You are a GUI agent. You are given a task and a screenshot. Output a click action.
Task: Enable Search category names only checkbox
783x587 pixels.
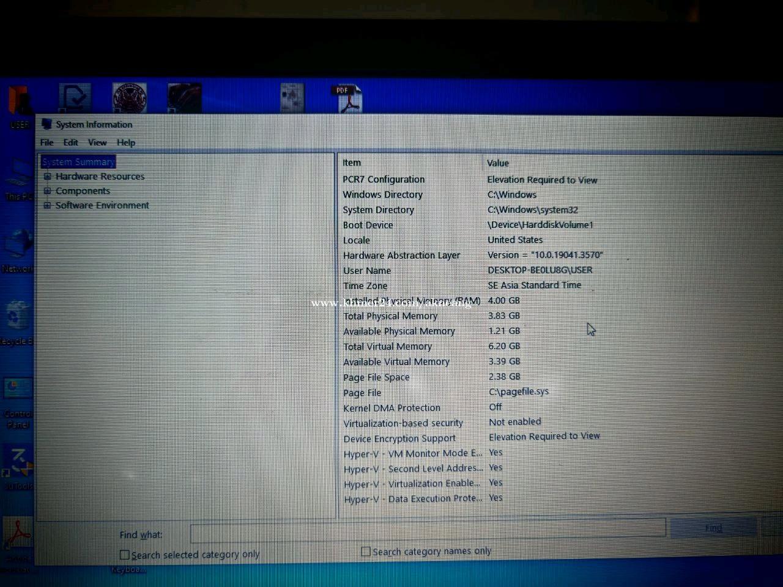click(366, 552)
